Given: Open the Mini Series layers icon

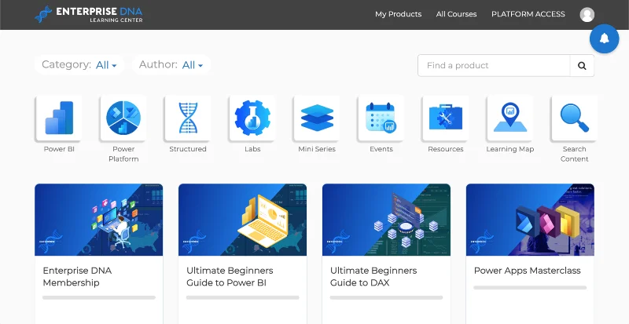Looking at the screenshot, I should click(317, 118).
